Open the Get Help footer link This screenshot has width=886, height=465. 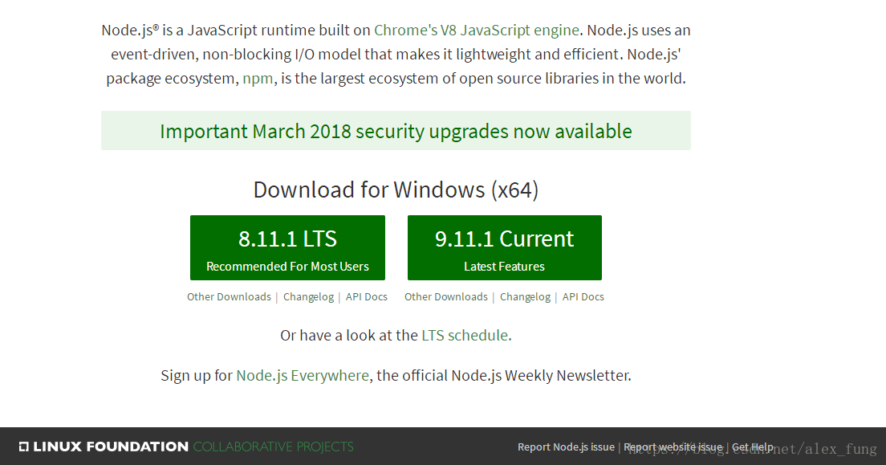(753, 447)
